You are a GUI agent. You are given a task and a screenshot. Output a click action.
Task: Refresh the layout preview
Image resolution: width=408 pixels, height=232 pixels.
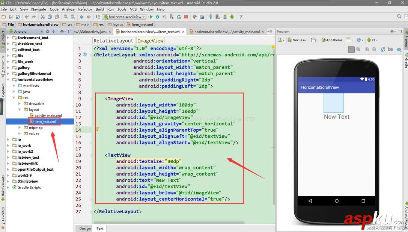383,49
